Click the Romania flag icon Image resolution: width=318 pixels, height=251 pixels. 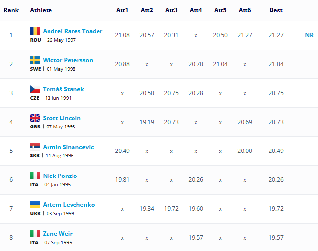pyautogui.click(x=35, y=31)
